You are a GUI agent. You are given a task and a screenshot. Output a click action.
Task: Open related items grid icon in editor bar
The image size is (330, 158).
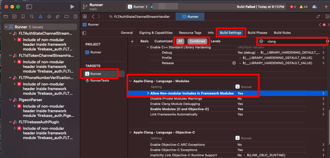tap(85, 16)
